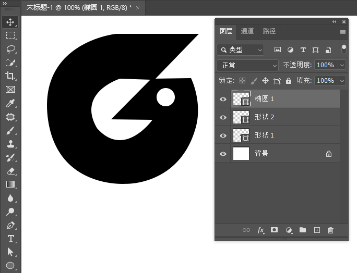Expand the toolbar with double arrows
This screenshot has height=273, width=357.
coord(5,3)
